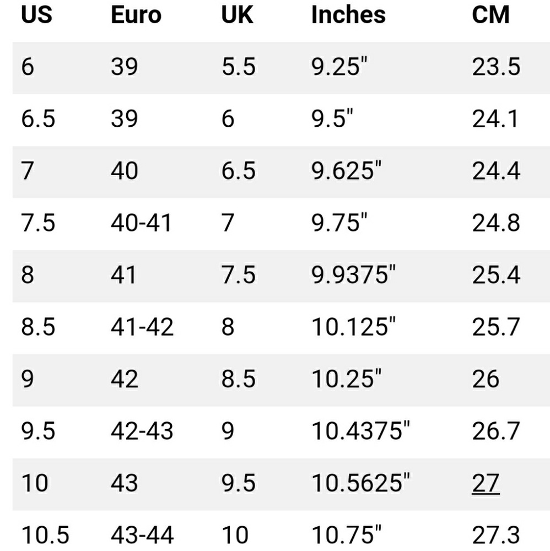Image resolution: width=550 pixels, height=551 pixels.
Task: Click the UK column header
Action: click(x=238, y=15)
